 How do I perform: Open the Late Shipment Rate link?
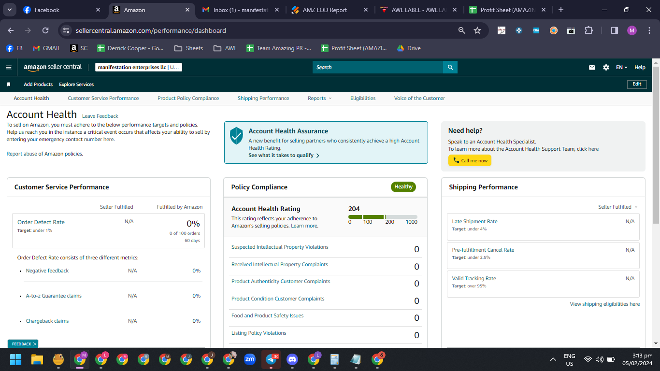pyautogui.click(x=474, y=221)
